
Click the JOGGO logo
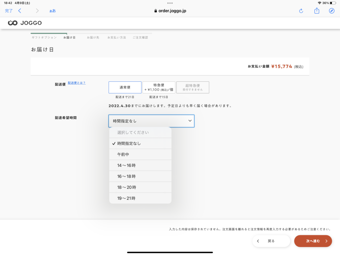click(25, 23)
